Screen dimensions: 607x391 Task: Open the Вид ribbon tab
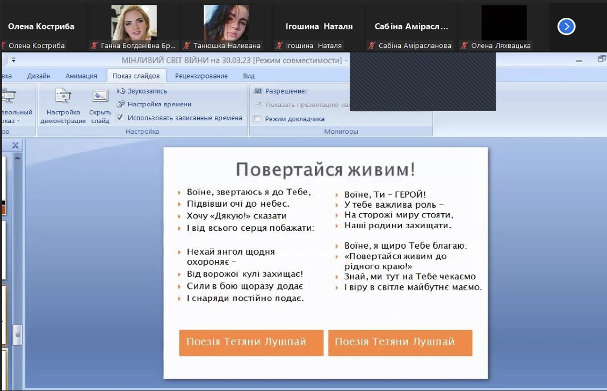(248, 76)
